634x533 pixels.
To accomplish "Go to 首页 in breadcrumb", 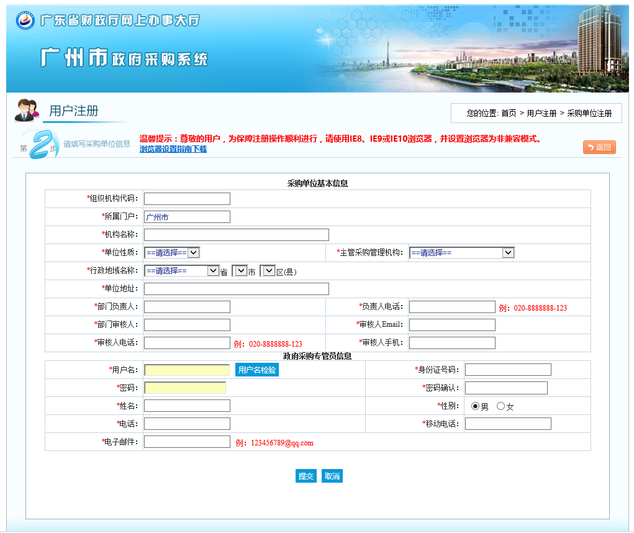I will point(509,113).
